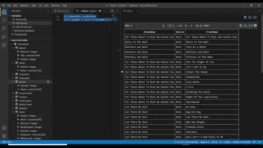Click SQLite: chinook.db status entry
Screen dimensions: 263x148
pyautogui.click(x=242, y=142)
